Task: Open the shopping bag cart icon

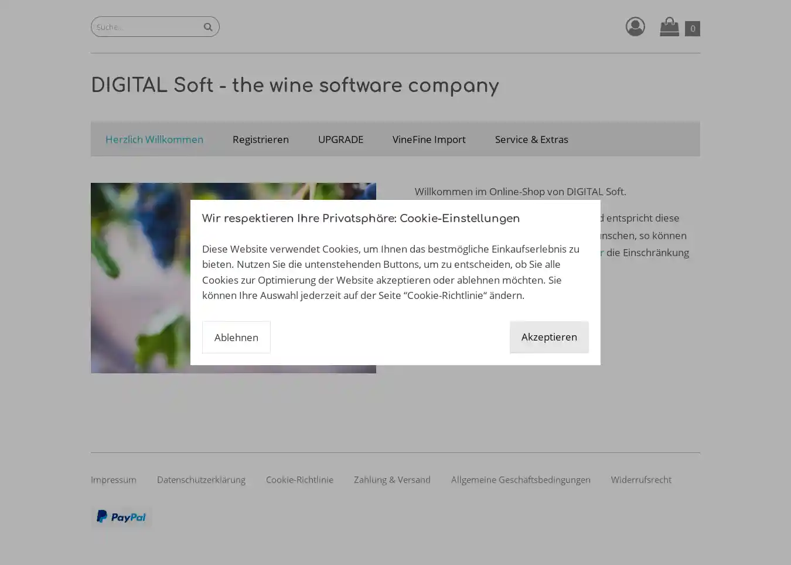Action: click(x=669, y=26)
